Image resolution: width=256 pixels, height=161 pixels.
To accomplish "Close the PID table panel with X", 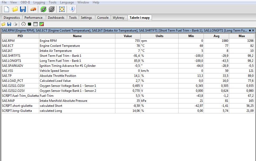I will pyautogui.click(x=253, y=31).
